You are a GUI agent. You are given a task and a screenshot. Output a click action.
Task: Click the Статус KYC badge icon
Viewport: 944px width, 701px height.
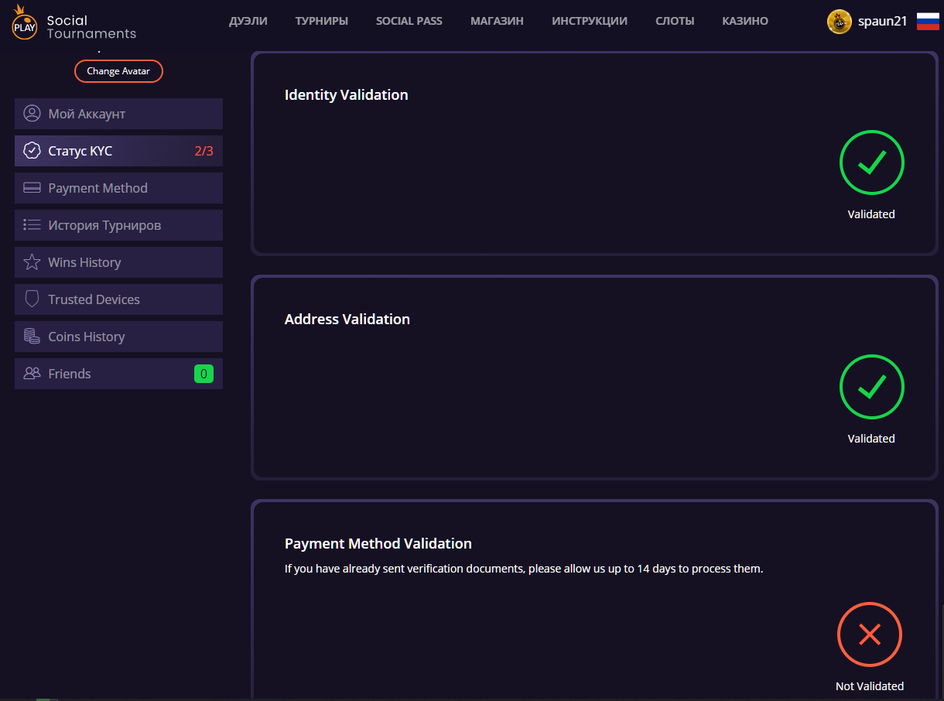coord(32,151)
